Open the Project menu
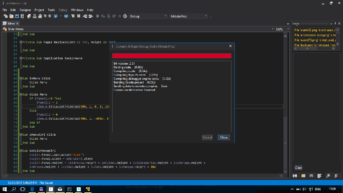 coord(39,10)
